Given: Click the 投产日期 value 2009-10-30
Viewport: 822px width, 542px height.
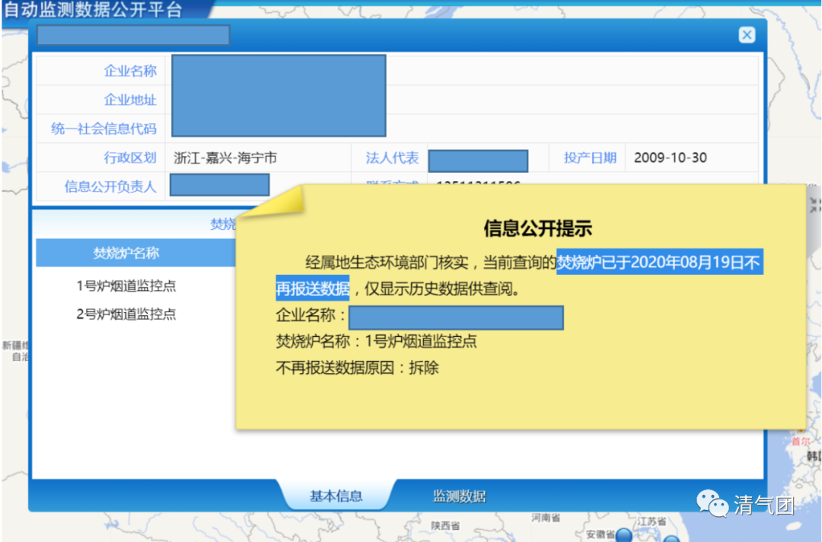Looking at the screenshot, I should (x=670, y=158).
